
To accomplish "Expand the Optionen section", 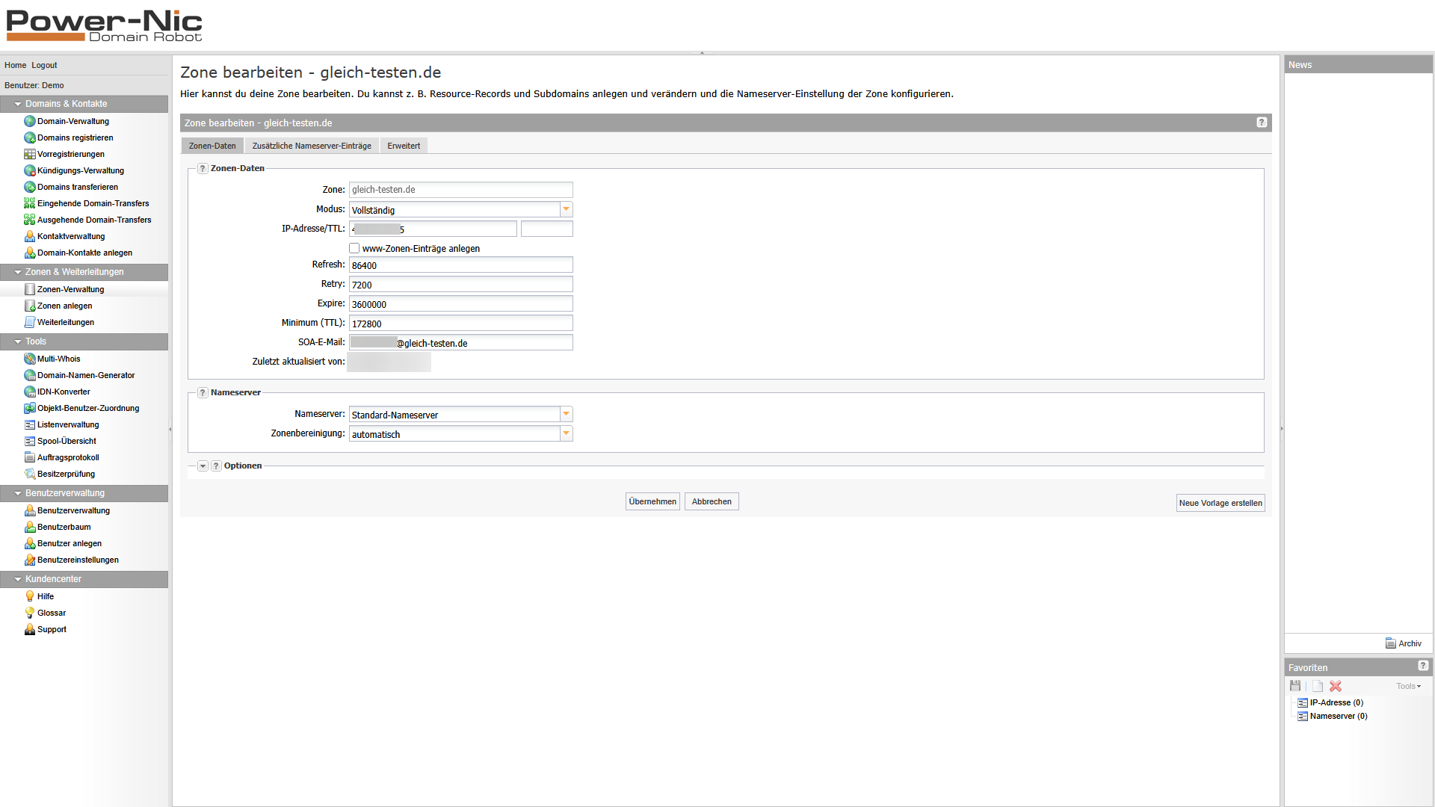I will tap(203, 466).
